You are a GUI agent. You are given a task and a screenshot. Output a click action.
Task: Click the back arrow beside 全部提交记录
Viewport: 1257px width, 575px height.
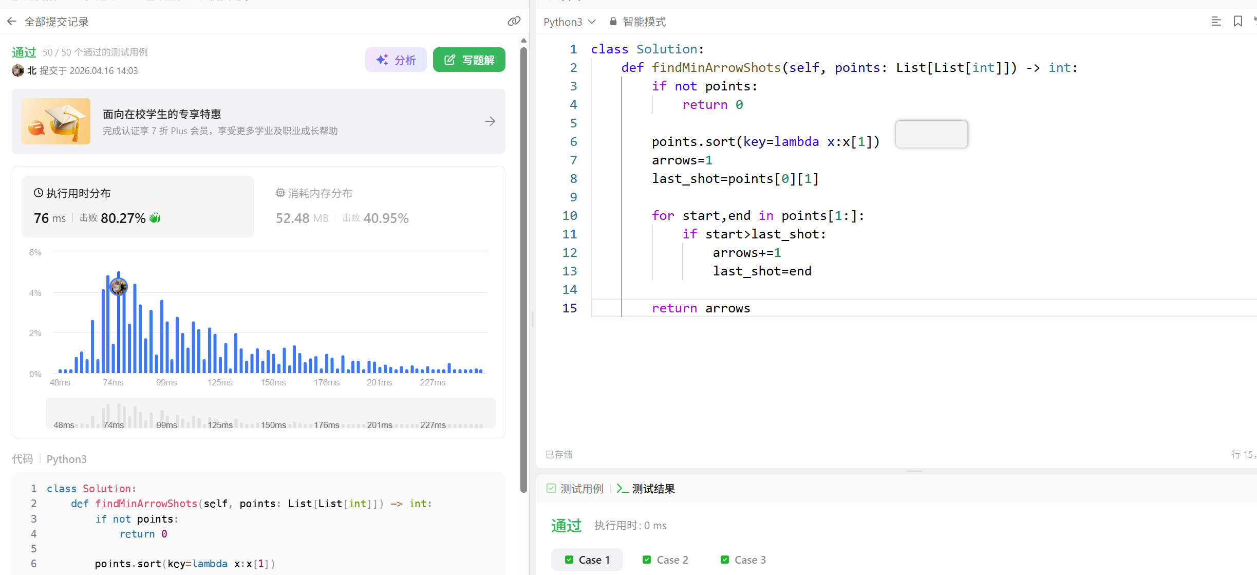(12, 22)
